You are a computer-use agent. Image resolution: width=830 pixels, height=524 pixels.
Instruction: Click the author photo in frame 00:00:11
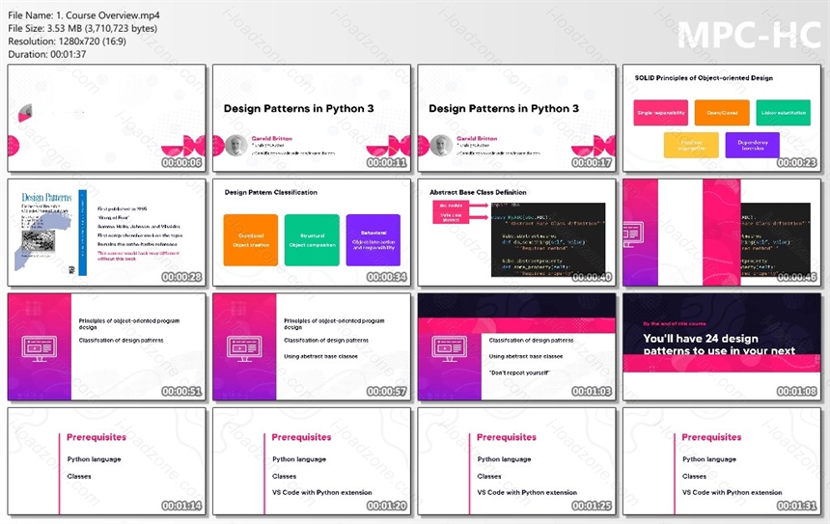[x=236, y=146]
